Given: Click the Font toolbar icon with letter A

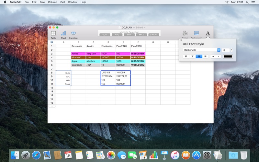Looking at the screenshot, I should pyautogui.click(x=208, y=33).
